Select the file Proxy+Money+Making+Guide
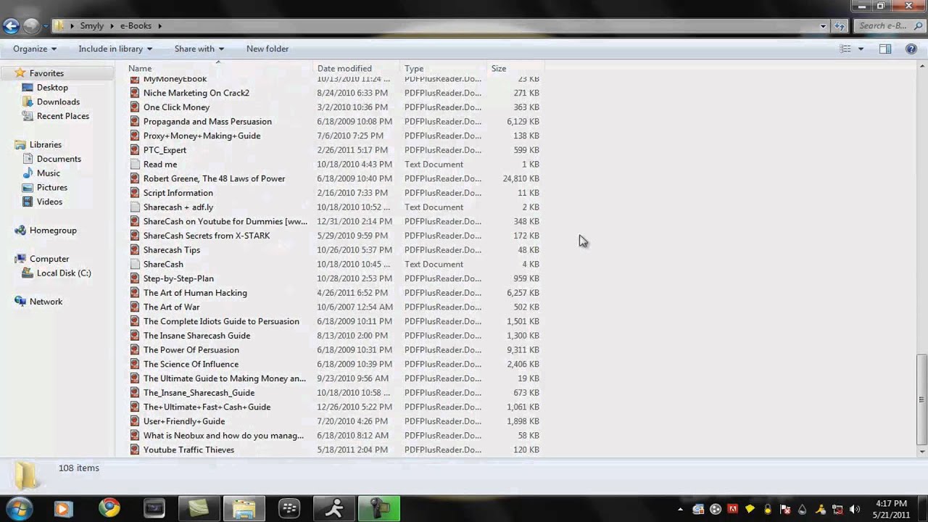 (202, 136)
